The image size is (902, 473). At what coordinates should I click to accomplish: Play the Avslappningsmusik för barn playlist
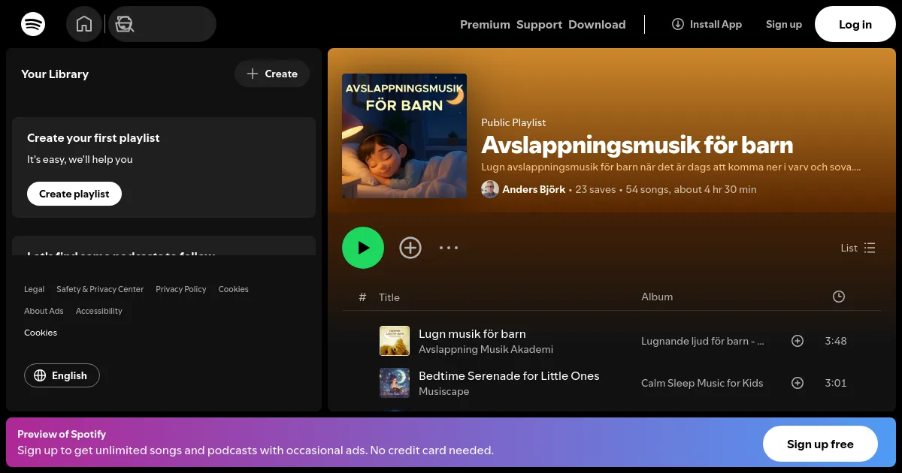pos(363,247)
